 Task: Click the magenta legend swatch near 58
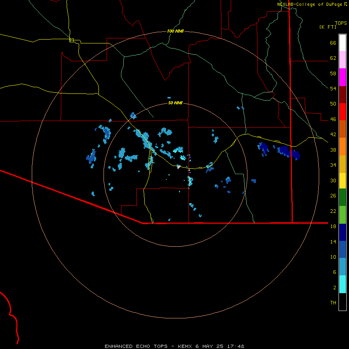click(x=342, y=77)
